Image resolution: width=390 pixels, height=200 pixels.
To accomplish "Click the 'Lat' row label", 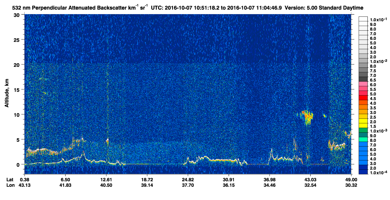I will pos(9,179).
